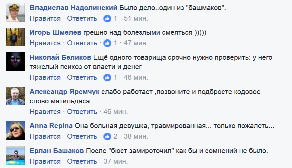Like Александр Яремчук's comment via Нравится
Viewport: 292px width, 168px height.
click(45, 112)
